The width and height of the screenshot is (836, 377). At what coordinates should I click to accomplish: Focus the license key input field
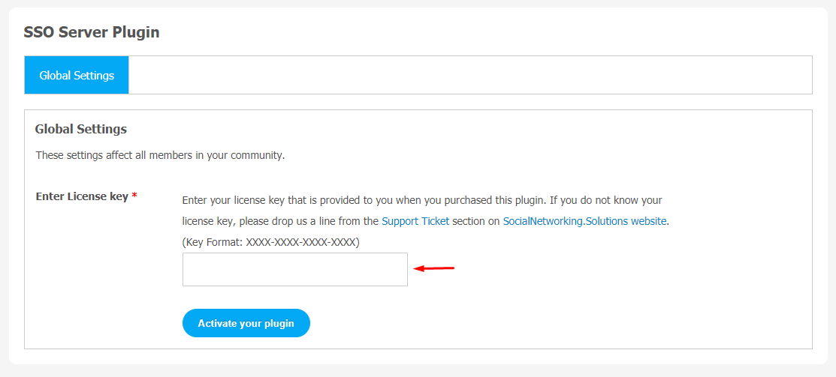point(294,269)
